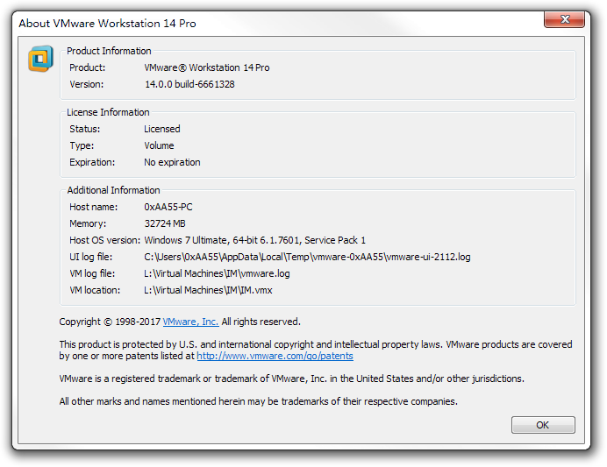
Task: Click the host name 0xAA55-PC
Action: point(168,207)
